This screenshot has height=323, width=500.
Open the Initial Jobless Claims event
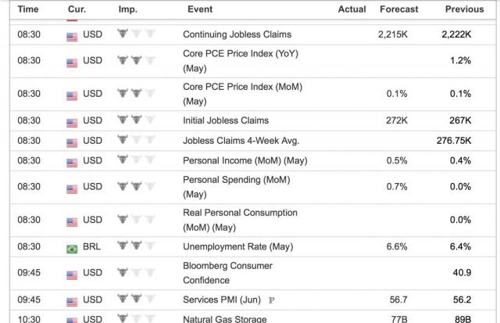coord(226,120)
